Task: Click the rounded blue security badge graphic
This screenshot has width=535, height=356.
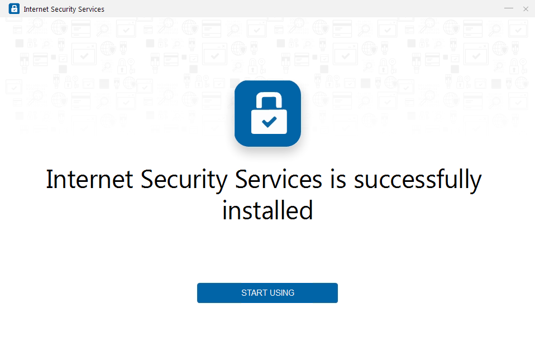Action: (x=267, y=113)
